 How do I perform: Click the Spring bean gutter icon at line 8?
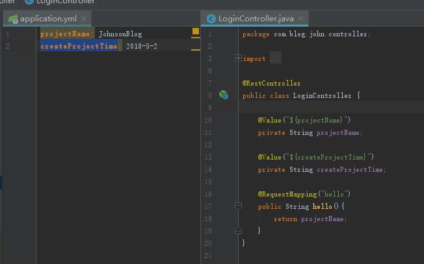(x=223, y=95)
